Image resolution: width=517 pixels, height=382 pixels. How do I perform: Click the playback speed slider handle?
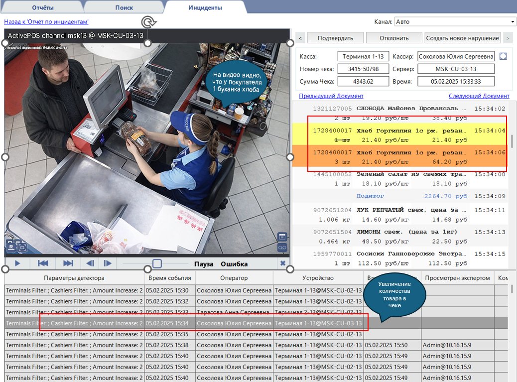pyautogui.click(x=157, y=263)
